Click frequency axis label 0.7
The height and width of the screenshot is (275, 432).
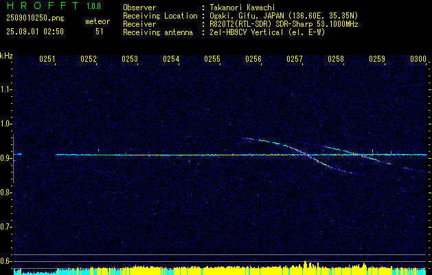click(5, 227)
